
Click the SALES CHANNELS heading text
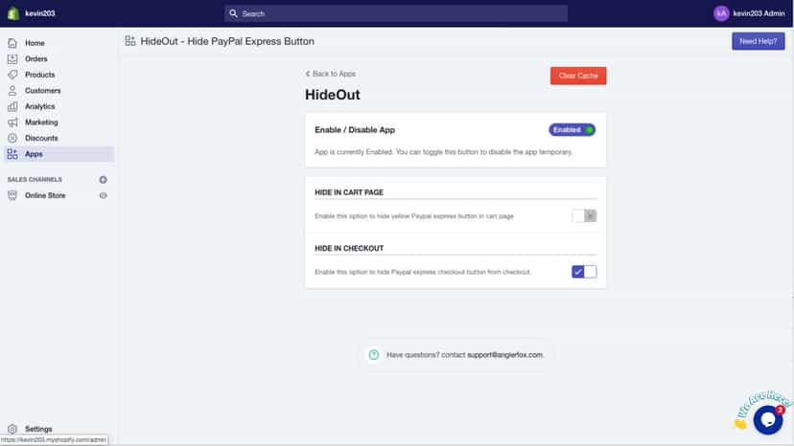[x=35, y=180]
